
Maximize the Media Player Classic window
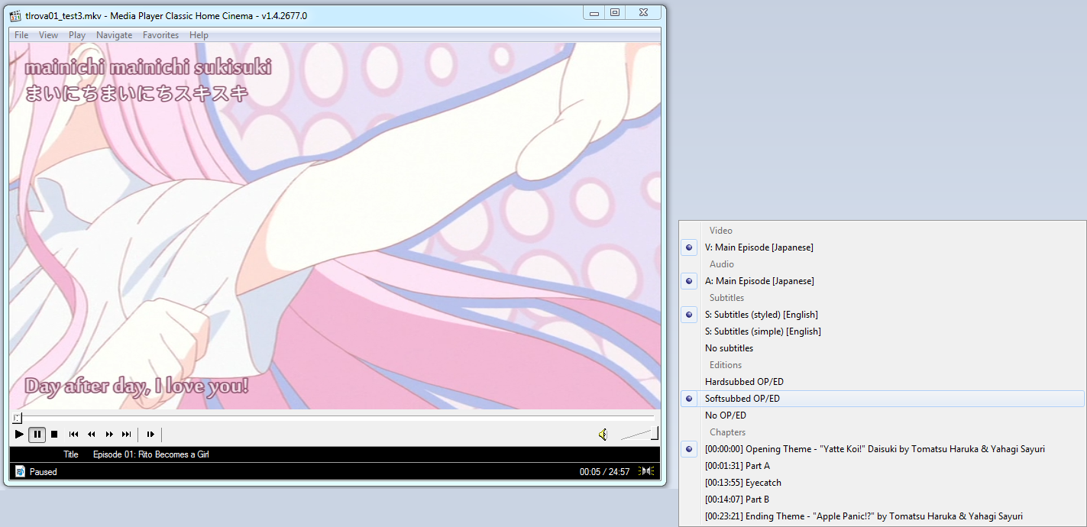[x=614, y=13]
